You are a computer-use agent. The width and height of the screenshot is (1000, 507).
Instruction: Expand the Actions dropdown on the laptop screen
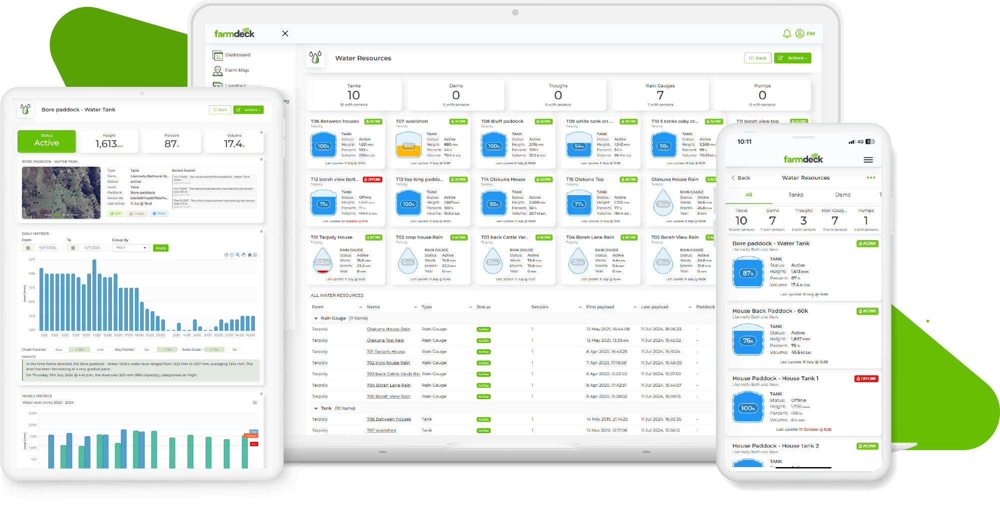tap(793, 58)
